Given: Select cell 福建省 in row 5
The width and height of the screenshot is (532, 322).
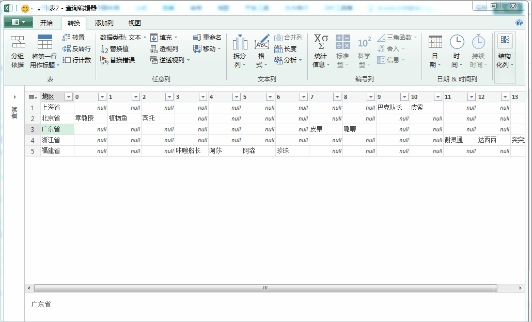Looking at the screenshot, I should click(57, 151).
